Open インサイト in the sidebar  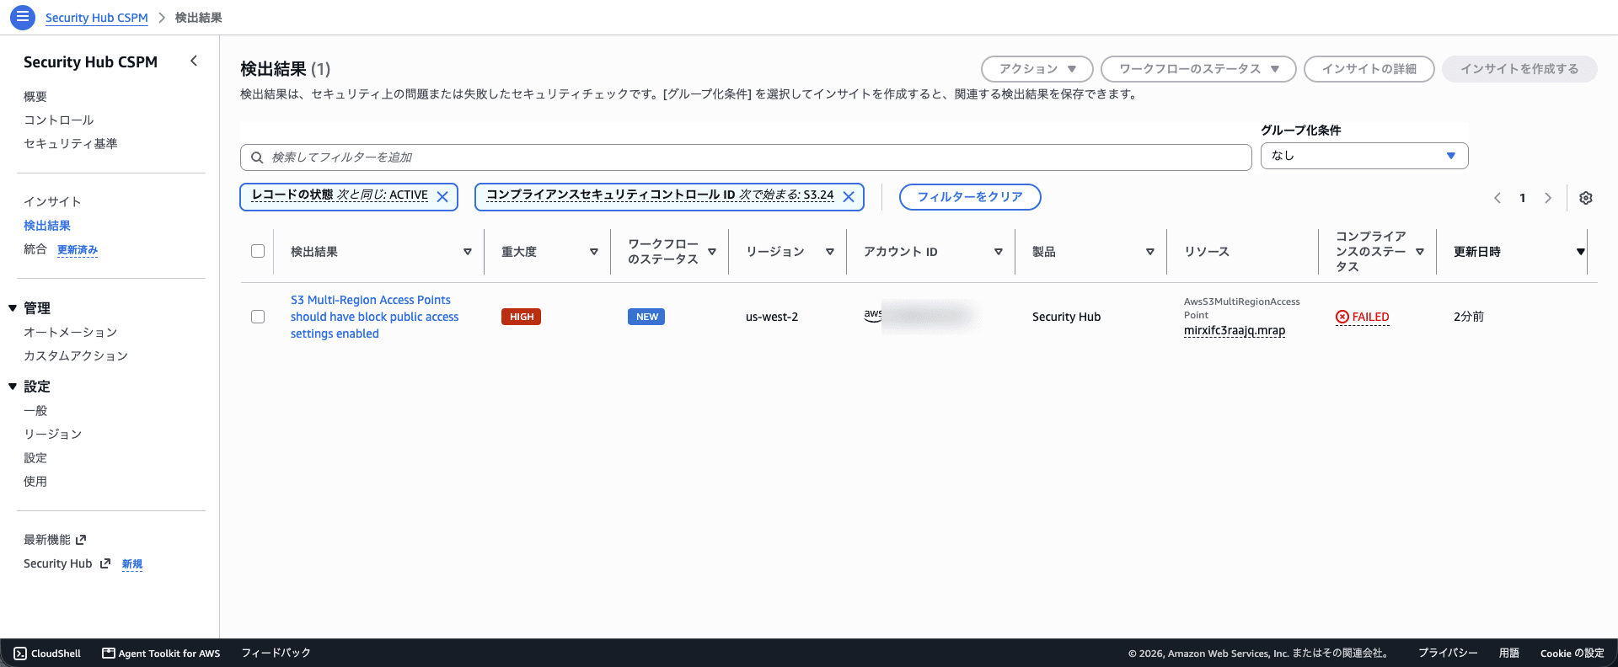coord(53,202)
